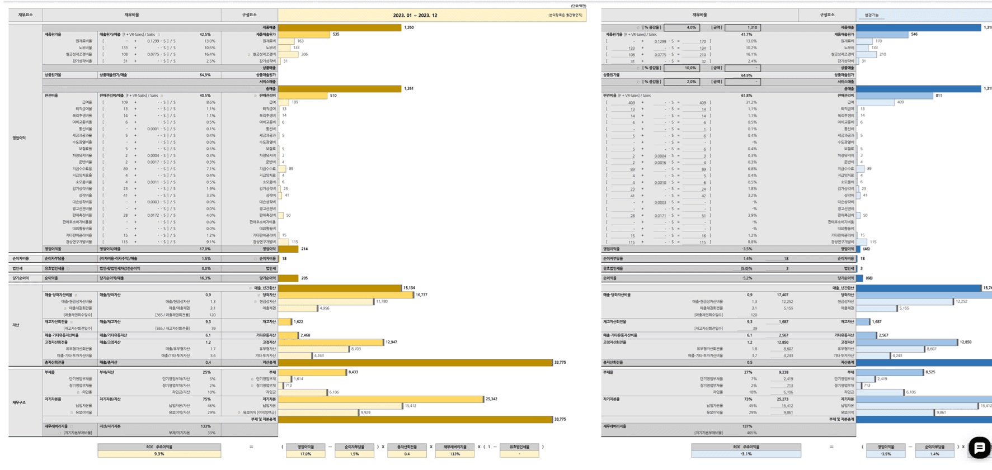
Task: Click the gold 자산총계 bar labeled 33,775
Action: click(x=415, y=363)
